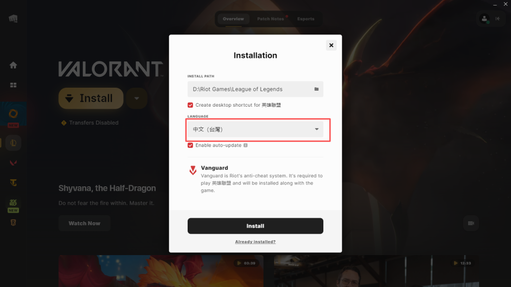This screenshot has height=287, width=511.
Task: Select the League of Legends sidebar icon
Action: (x=13, y=143)
